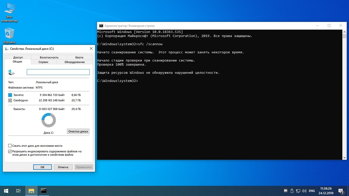Click the 'Применить' button
The image size is (349, 196).
pos(84,167)
